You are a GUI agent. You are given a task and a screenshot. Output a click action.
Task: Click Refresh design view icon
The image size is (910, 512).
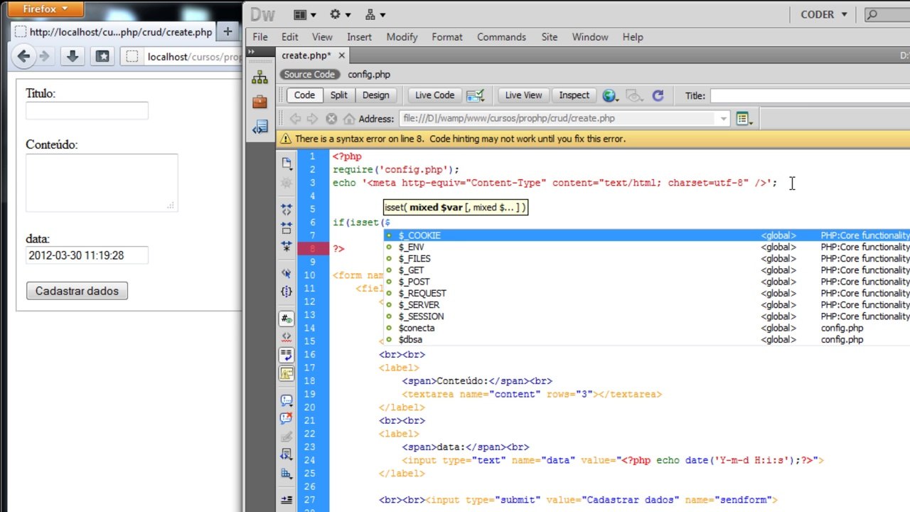coord(658,95)
